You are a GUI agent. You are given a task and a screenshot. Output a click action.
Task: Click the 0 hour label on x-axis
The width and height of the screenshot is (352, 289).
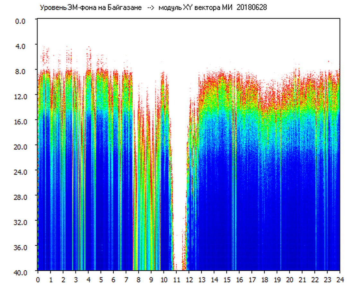pos(38,280)
